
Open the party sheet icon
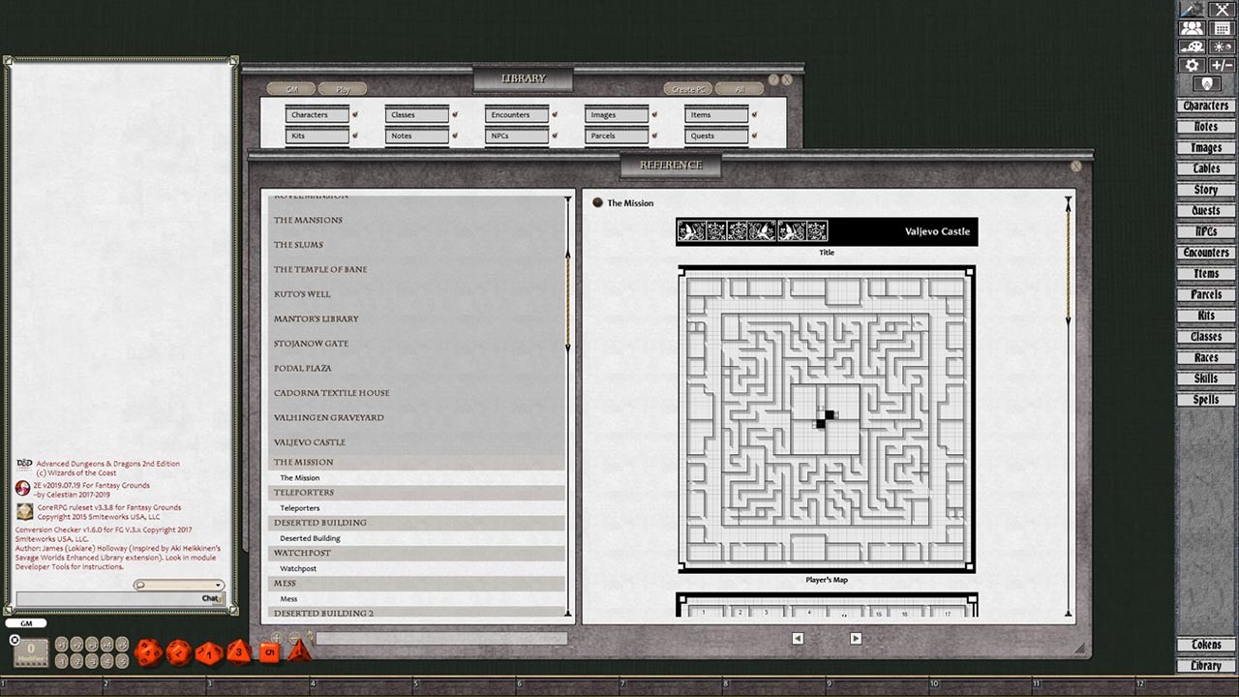click(1193, 30)
